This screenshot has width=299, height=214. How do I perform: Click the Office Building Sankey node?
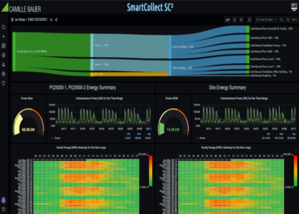170,68
